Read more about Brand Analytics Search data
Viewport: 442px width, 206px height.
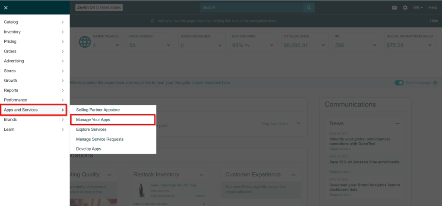(340, 195)
